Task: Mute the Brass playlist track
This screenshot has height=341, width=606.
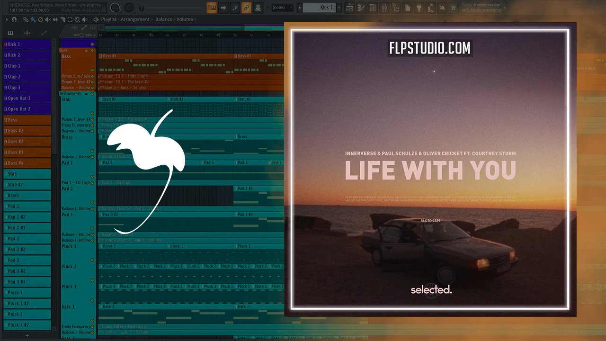Action: tap(92, 151)
